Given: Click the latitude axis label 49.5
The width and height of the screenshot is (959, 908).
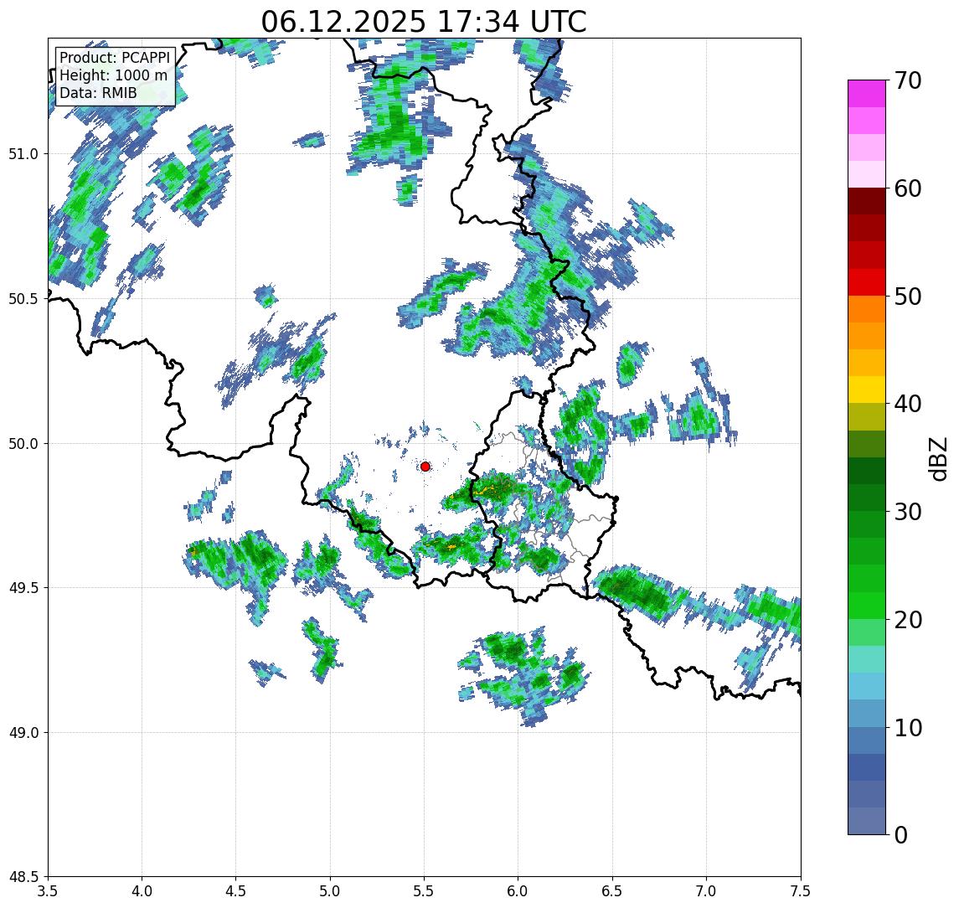Looking at the screenshot, I should 23,588.
